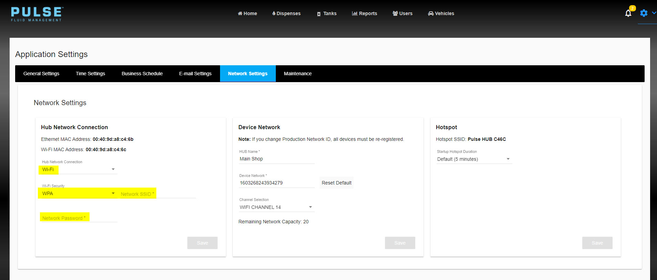Open the Startup Hotspot Duration dropdown
The width and height of the screenshot is (657, 280).
pos(473,159)
